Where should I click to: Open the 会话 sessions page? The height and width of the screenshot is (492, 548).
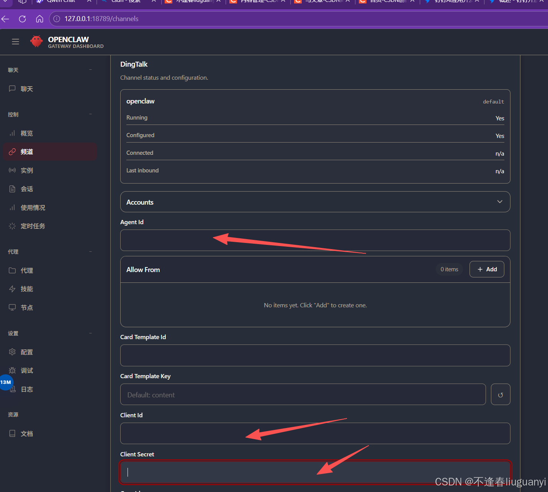[x=50, y=189]
